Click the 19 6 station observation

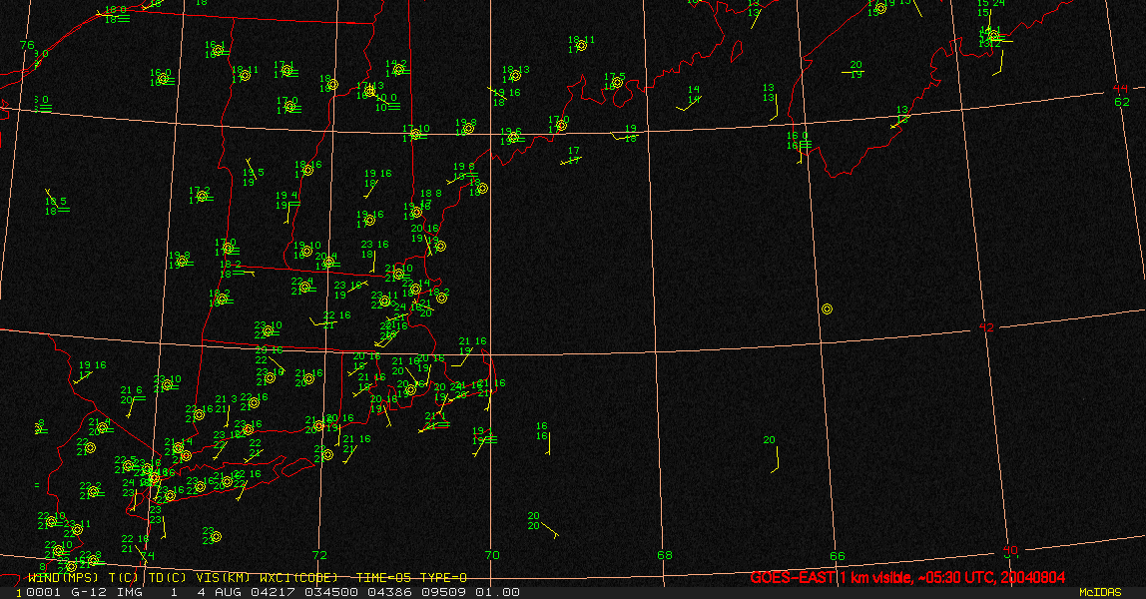coord(511,137)
